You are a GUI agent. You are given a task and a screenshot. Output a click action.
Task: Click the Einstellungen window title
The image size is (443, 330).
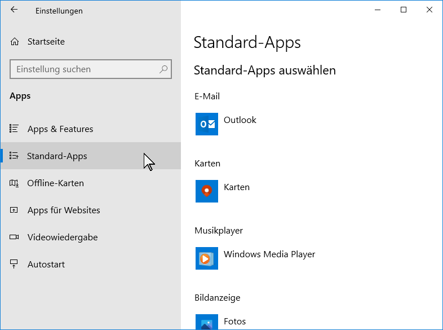point(59,11)
